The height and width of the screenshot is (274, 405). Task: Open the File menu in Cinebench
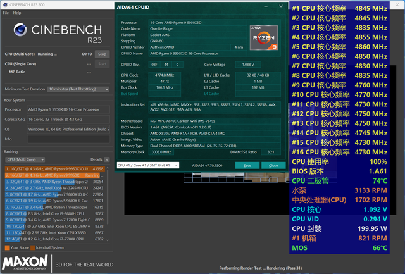coord(6,13)
